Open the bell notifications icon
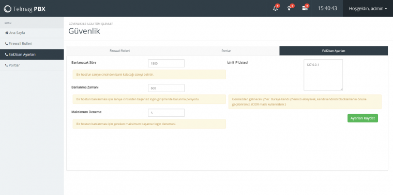 [276, 8]
